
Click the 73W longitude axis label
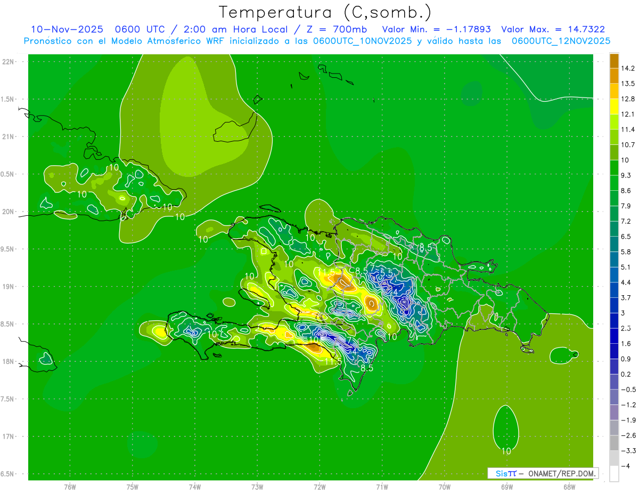coord(257,487)
